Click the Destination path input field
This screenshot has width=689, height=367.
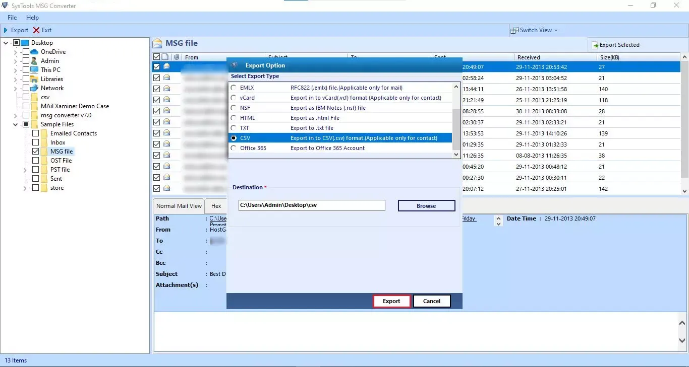point(312,205)
